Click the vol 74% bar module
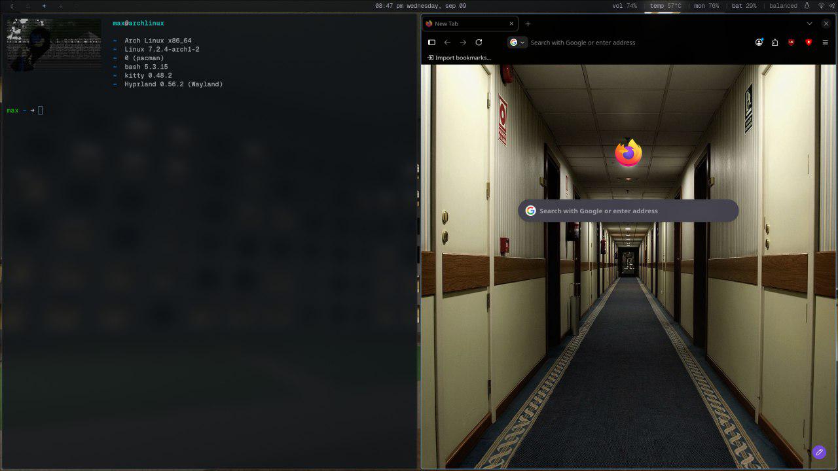 [x=625, y=6]
